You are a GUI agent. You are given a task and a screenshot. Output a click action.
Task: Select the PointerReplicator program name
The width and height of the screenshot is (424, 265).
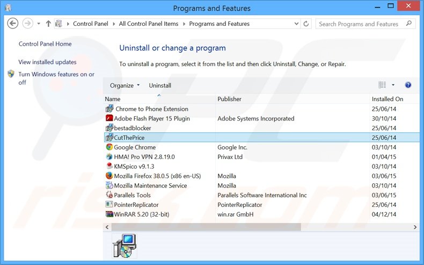[136, 205]
